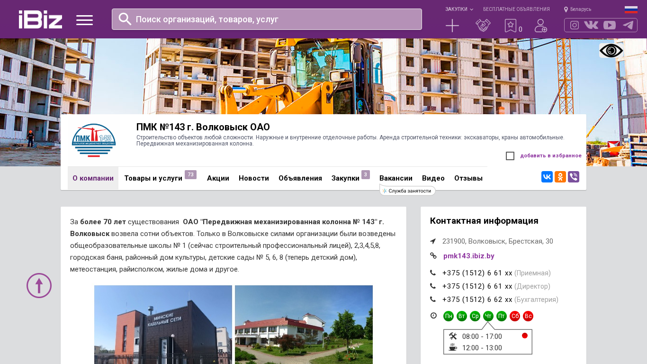Call the Бухгалтерия phone number
Screen dimensions: 647x364
(x=477, y=300)
